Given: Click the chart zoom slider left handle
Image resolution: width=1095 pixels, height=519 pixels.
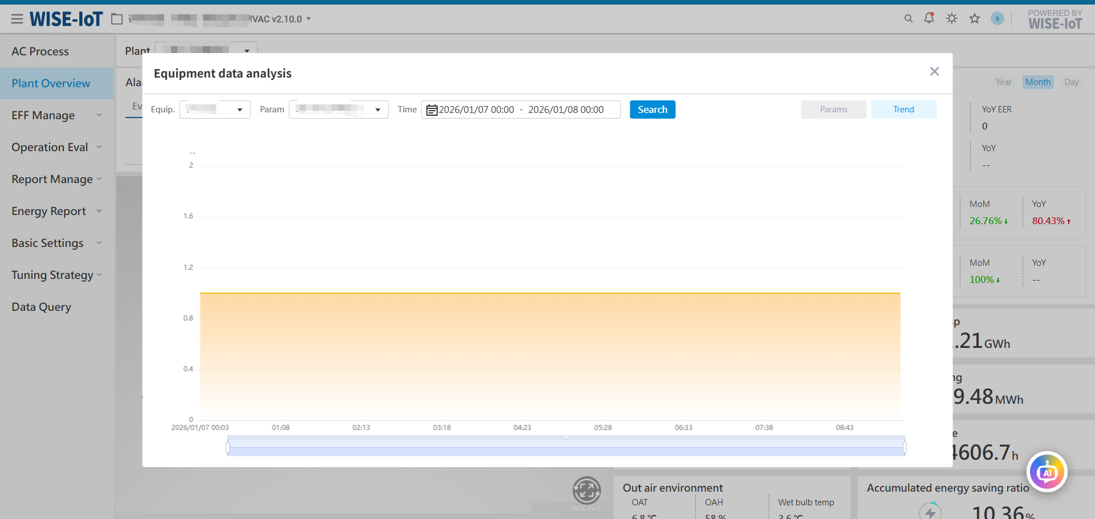Looking at the screenshot, I should 228,447.
